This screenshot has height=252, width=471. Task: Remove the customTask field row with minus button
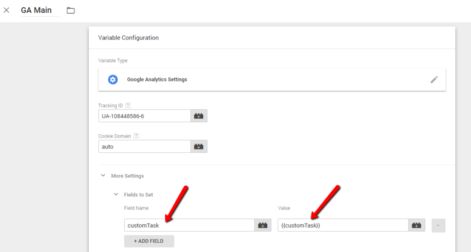tap(438, 225)
